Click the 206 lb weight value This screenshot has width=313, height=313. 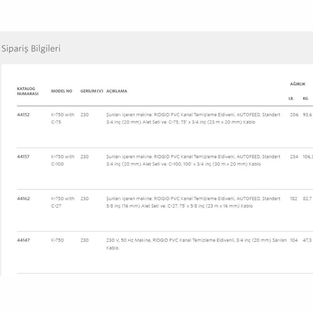[x=294, y=115]
